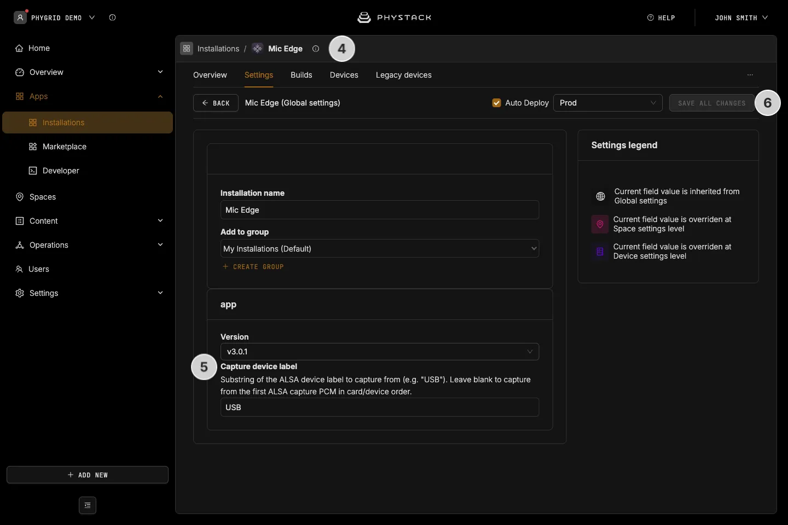Screen dimensions: 788x525
Task: Click the info icon next to Mic Edge
Action: click(316, 49)
